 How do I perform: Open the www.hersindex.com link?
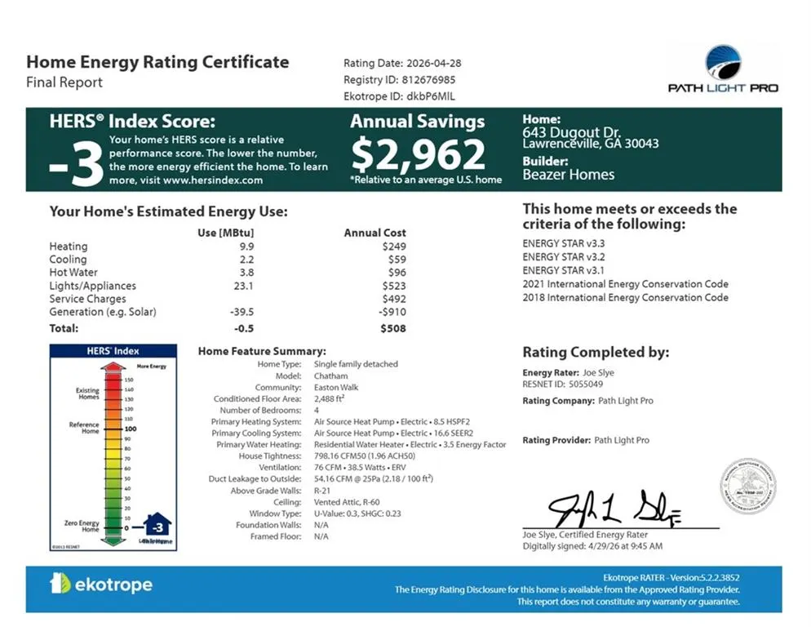coord(213,180)
